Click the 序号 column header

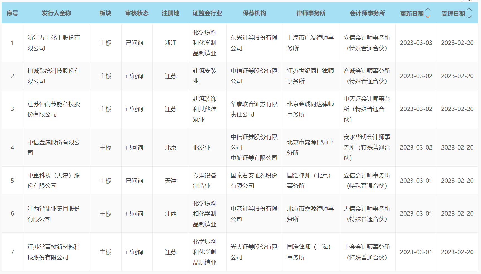click(x=12, y=13)
